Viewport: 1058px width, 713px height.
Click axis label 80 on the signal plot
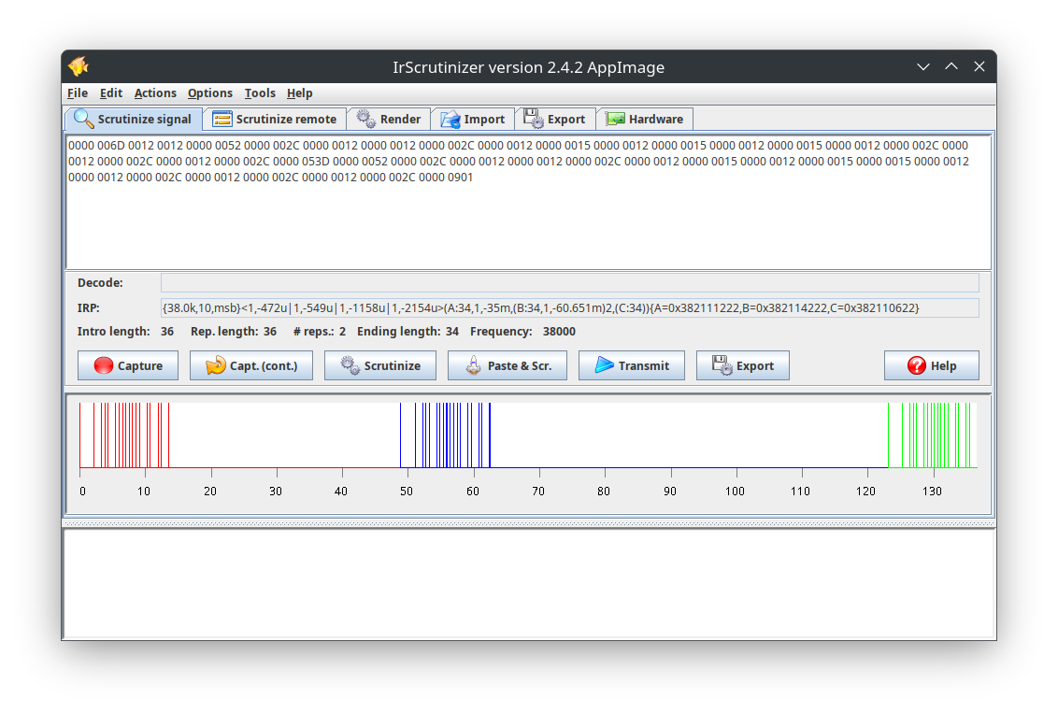pyautogui.click(x=603, y=492)
